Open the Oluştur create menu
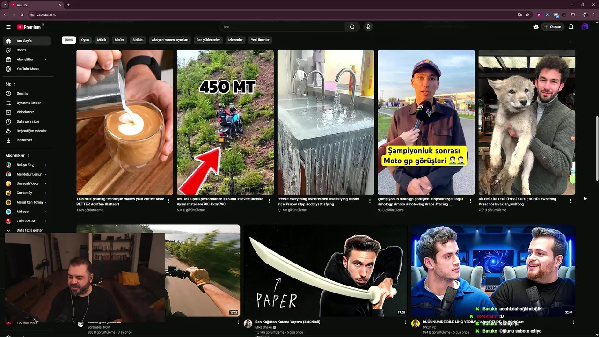The height and width of the screenshot is (337, 599). coord(552,27)
